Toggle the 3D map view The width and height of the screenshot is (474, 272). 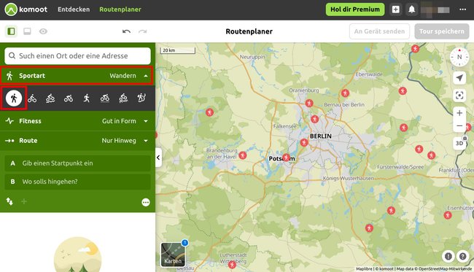(459, 143)
